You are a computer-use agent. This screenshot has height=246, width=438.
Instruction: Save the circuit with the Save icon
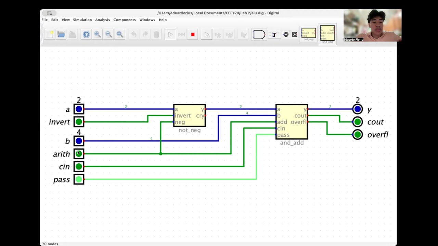tap(72, 35)
